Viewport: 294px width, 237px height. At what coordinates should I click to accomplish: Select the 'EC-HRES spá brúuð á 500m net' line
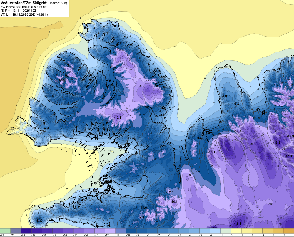tap(24, 7)
